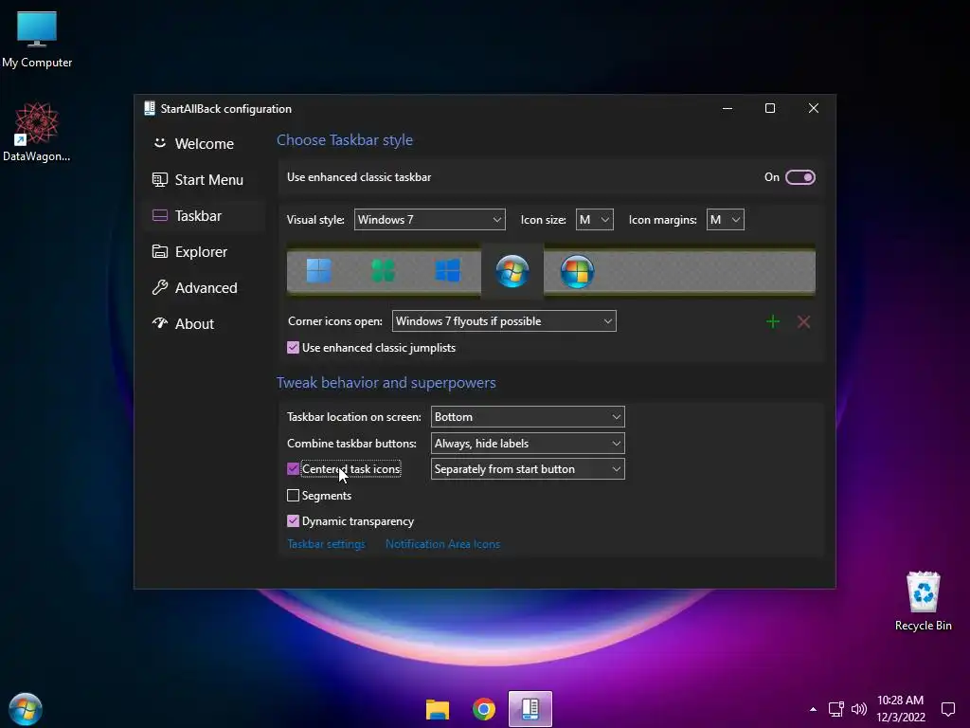Open File Explorer from the taskbar
The width and height of the screenshot is (970, 728).
point(438,709)
